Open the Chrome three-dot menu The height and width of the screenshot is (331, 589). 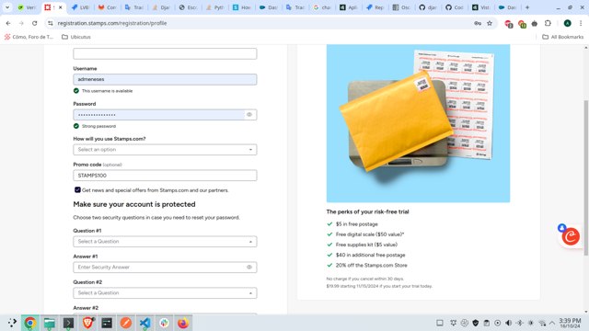(x=581, y=23)
